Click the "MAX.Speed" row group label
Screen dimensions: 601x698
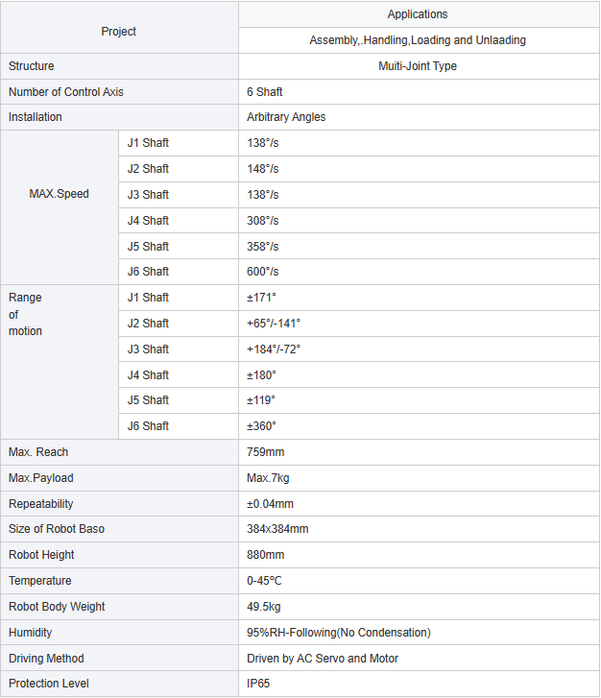pos(60,194)
